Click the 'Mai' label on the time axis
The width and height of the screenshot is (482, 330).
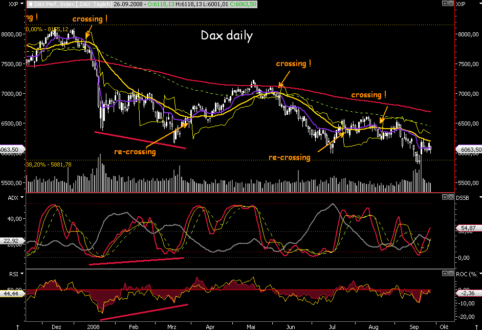251,327
